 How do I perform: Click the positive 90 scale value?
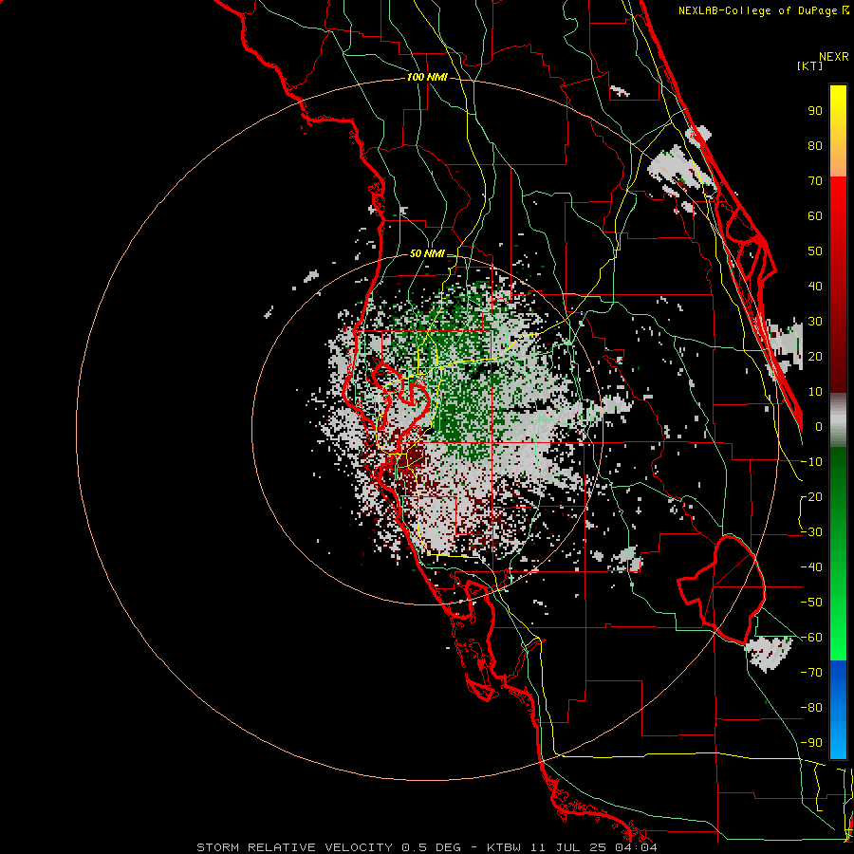815,111
